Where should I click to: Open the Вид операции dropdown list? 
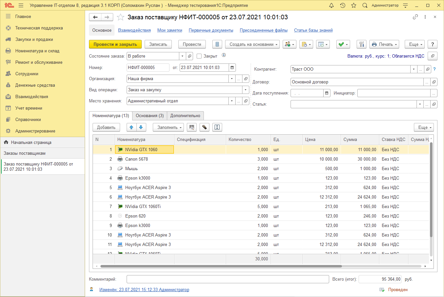click(245, 90)
